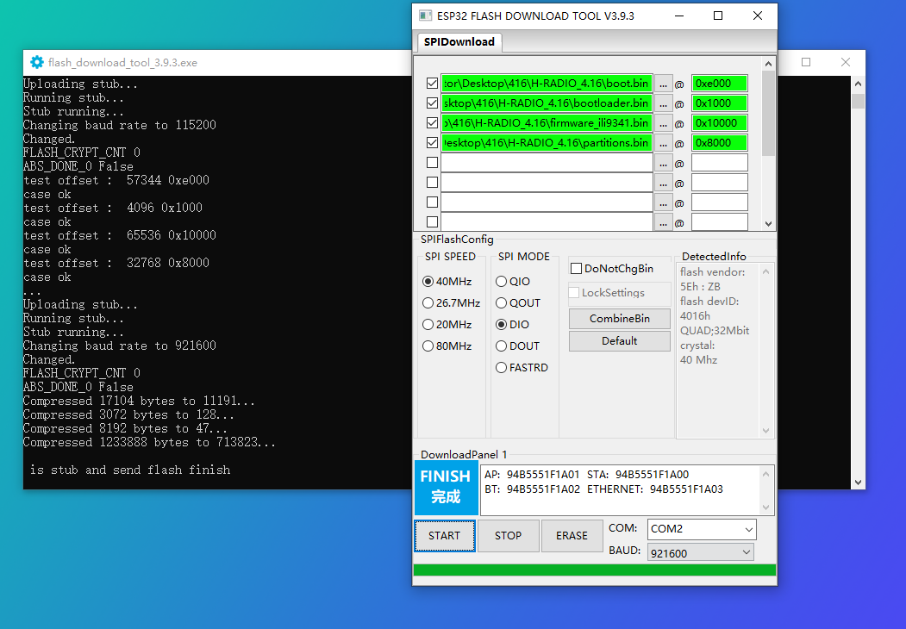Image resolution: width=906 pixels, height=629 pixels.
Task: Click the 0xe000 address field
Action: tap(719, 84)
